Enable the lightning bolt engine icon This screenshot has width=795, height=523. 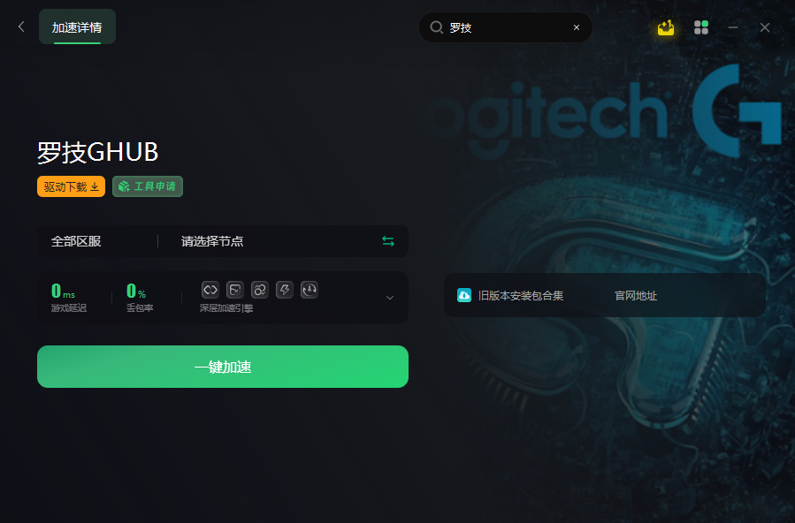point(285,290)
